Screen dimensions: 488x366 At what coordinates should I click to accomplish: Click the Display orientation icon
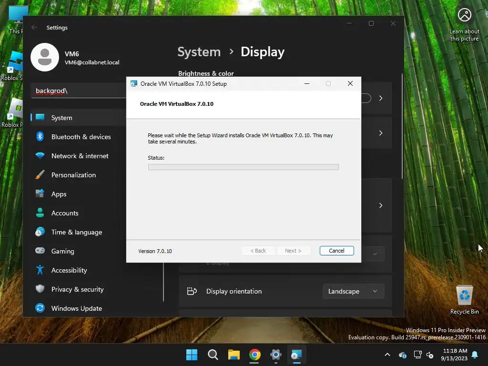pyautogui.click(x=192, y=291)
